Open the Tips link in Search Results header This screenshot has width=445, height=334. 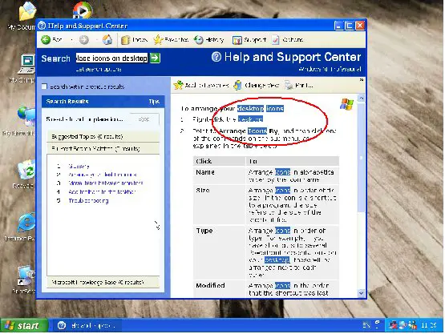pos(154,102)
